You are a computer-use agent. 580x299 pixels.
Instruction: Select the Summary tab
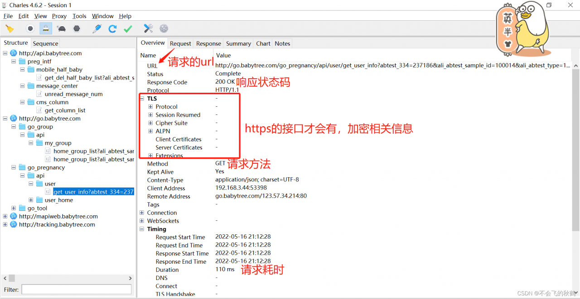pyautogui.click(x=238, y=43)
